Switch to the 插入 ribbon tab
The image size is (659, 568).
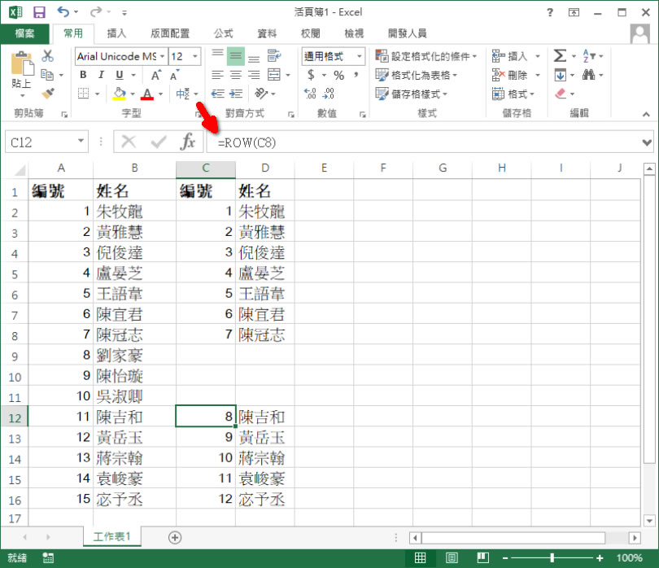pyautogui.click(x=116, y=33)
